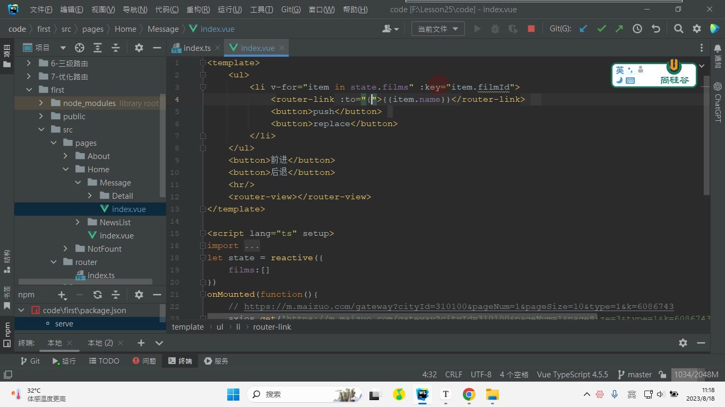725x407 pixels.
Task: Click the master branch widget
Action: [x=635, y=375]
